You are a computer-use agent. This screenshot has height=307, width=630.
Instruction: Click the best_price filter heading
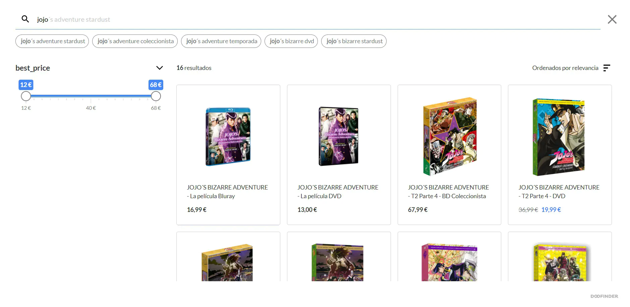33,68
